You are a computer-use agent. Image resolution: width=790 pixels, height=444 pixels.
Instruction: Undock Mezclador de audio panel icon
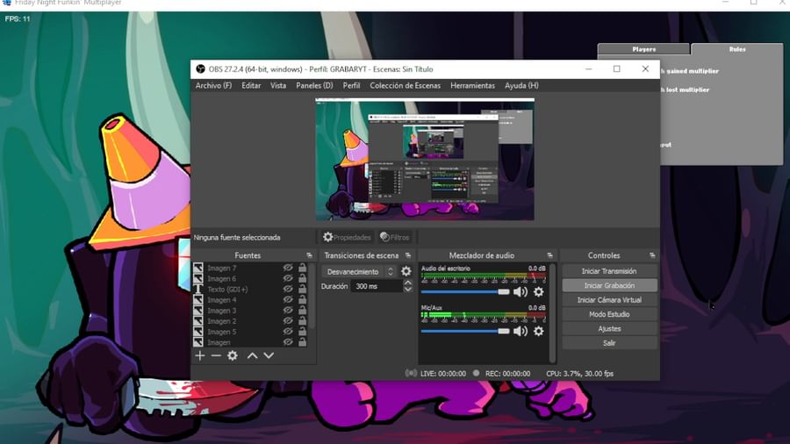point(549,255)
